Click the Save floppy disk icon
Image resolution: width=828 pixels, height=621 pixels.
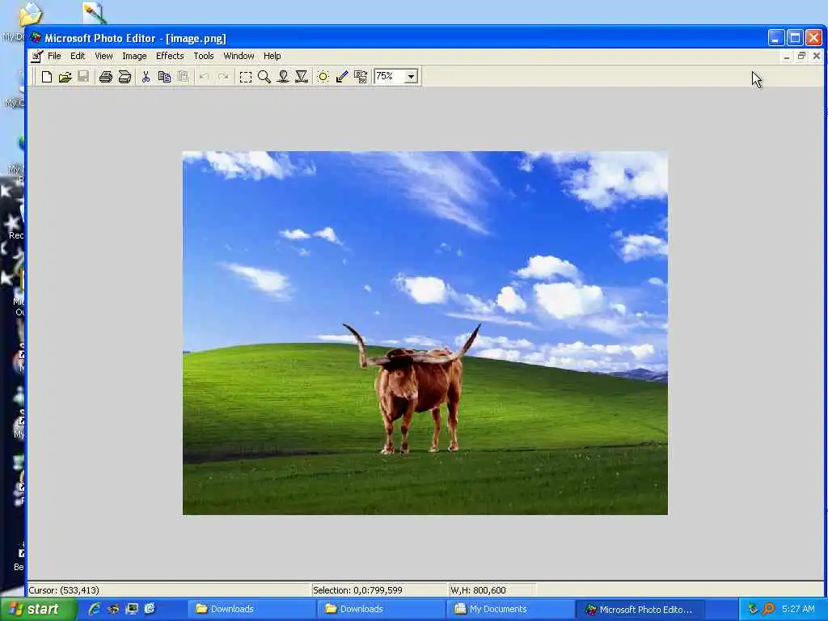(83, 77)
